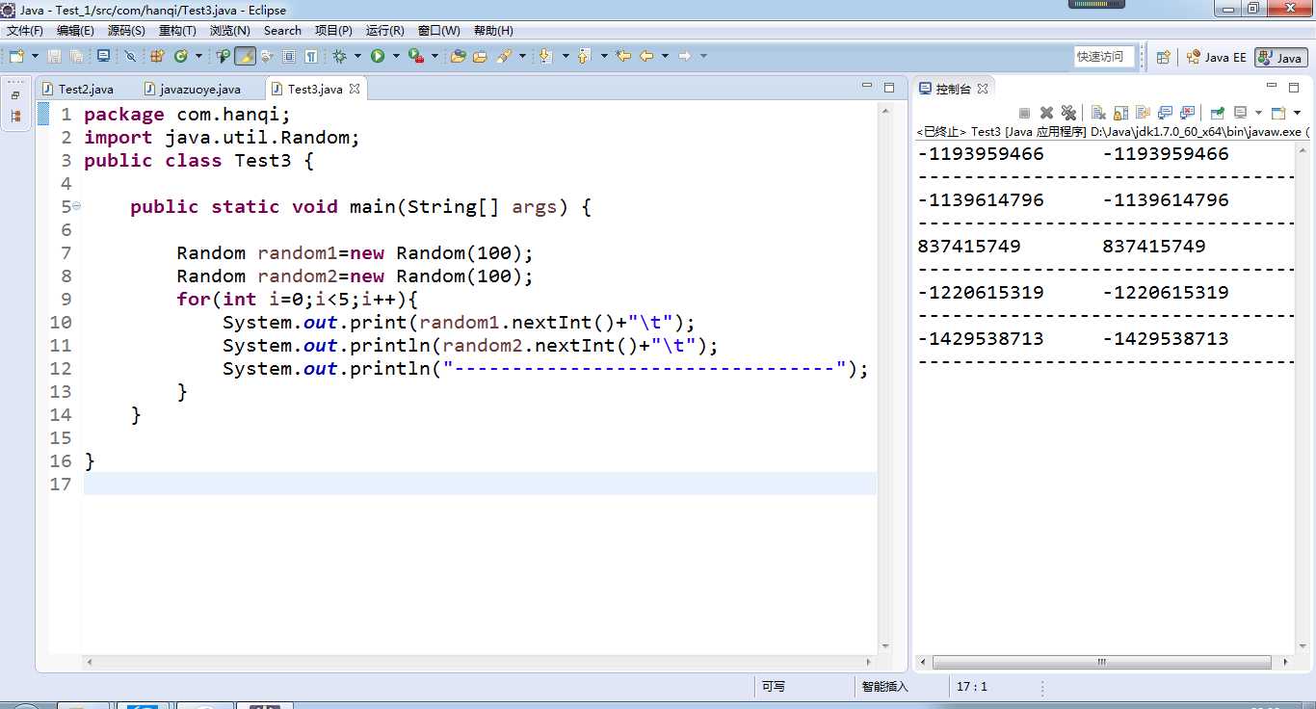Open the 文件(F) menu
1316x709 pixels.
pyautogui.click(x=25, y=31)
